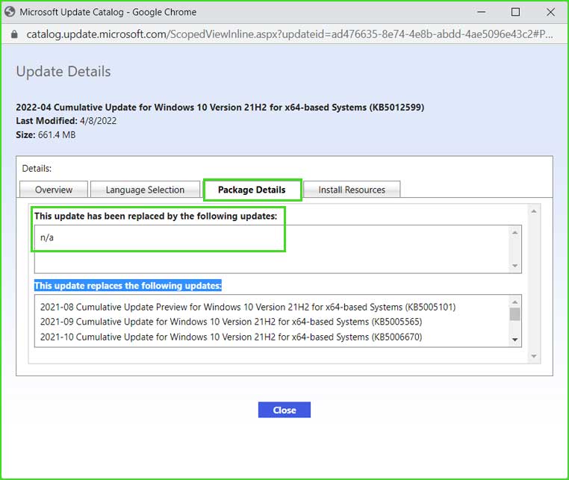Click up arrow of 'replaces' list scrollbar
Screen dimensions: 569x480
[515, 302]
